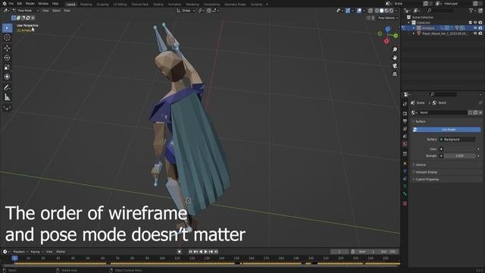Open the Scene properties tab
This screenshot has width=485, height=273.
tap(405, 136)
